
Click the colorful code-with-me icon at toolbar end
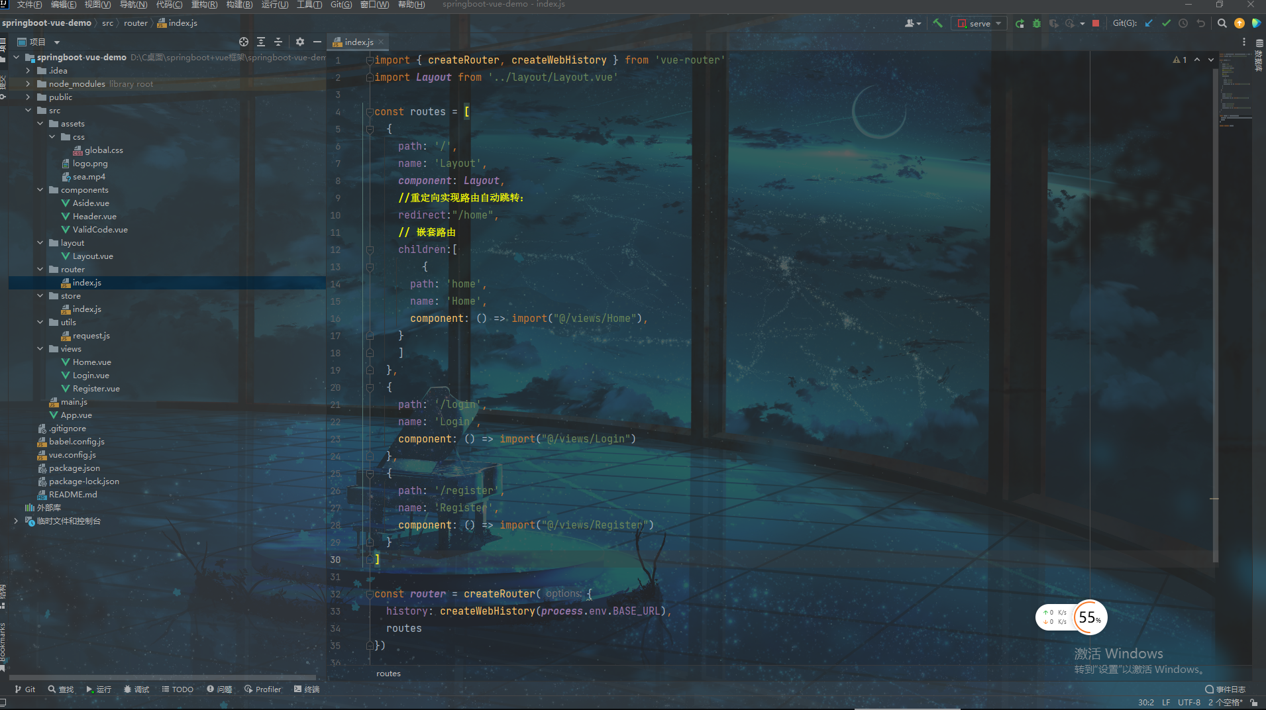point(1256,23)
